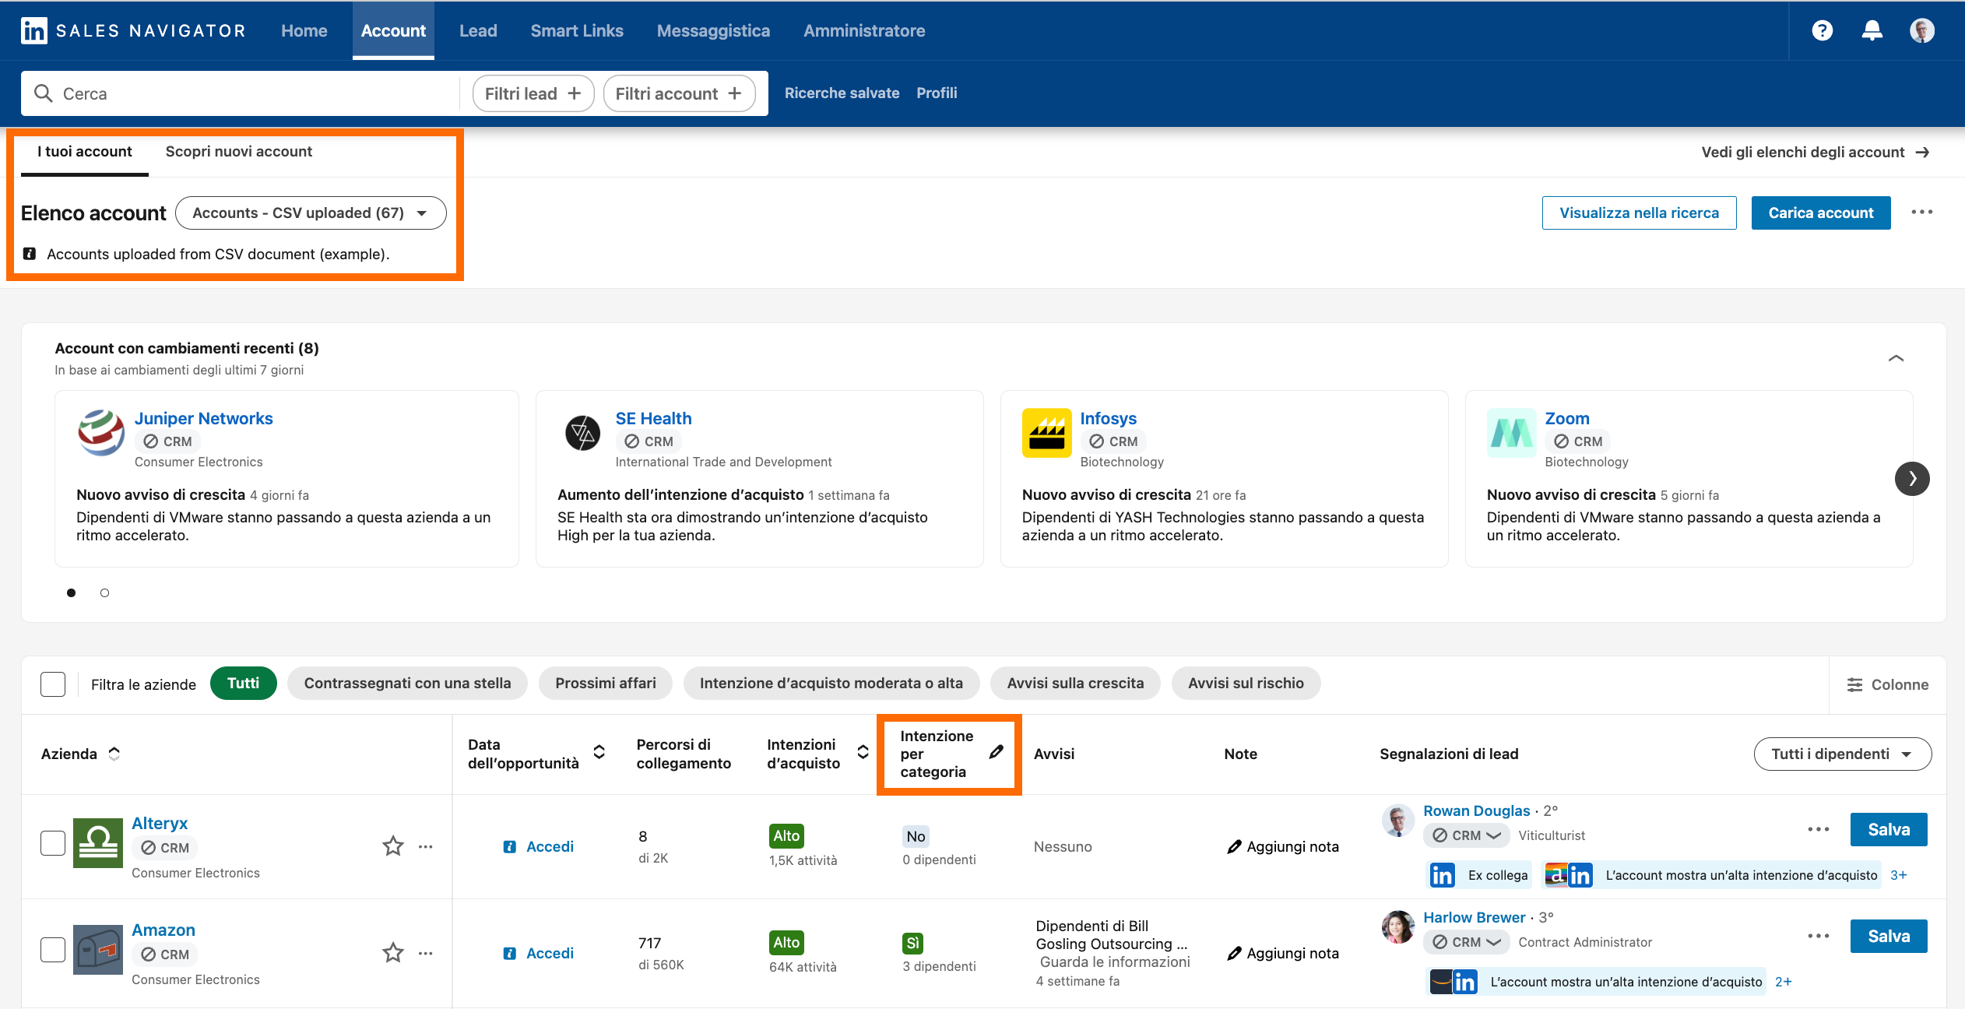Open the notifications bell
1965x1009 pixels.
pos(1872,31)
